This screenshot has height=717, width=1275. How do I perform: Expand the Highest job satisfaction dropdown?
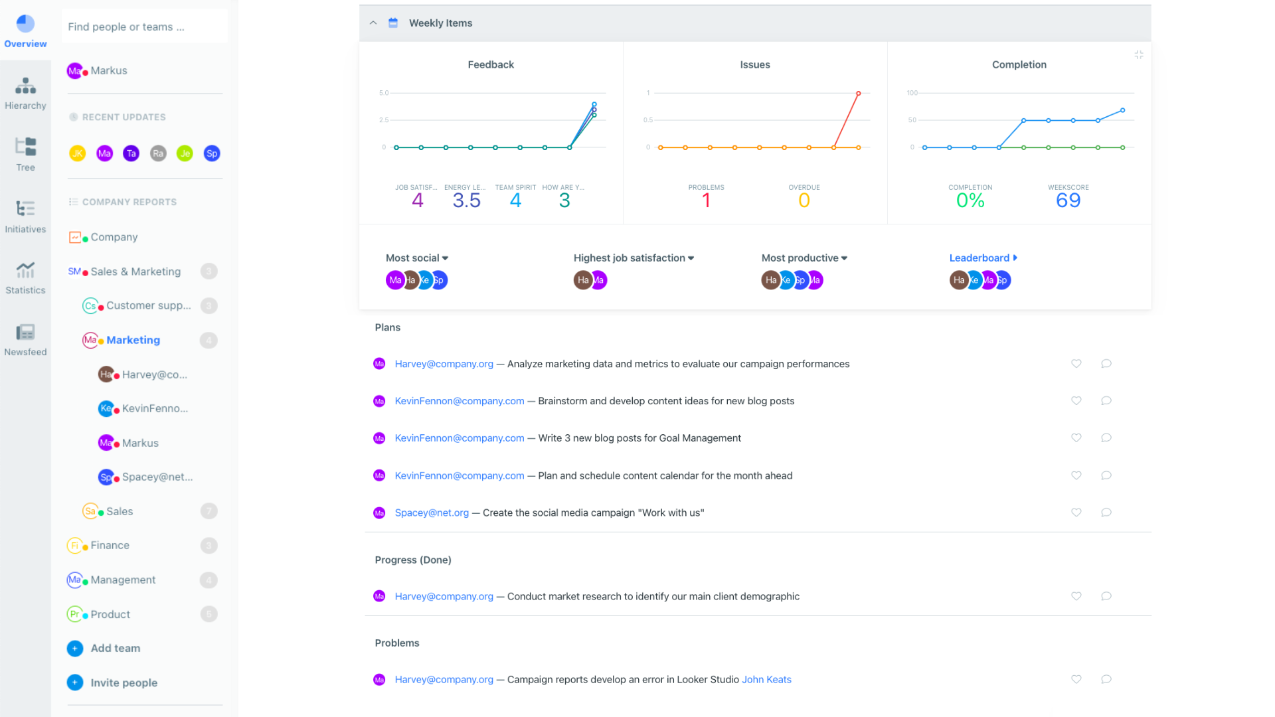[x=693, y=258]
